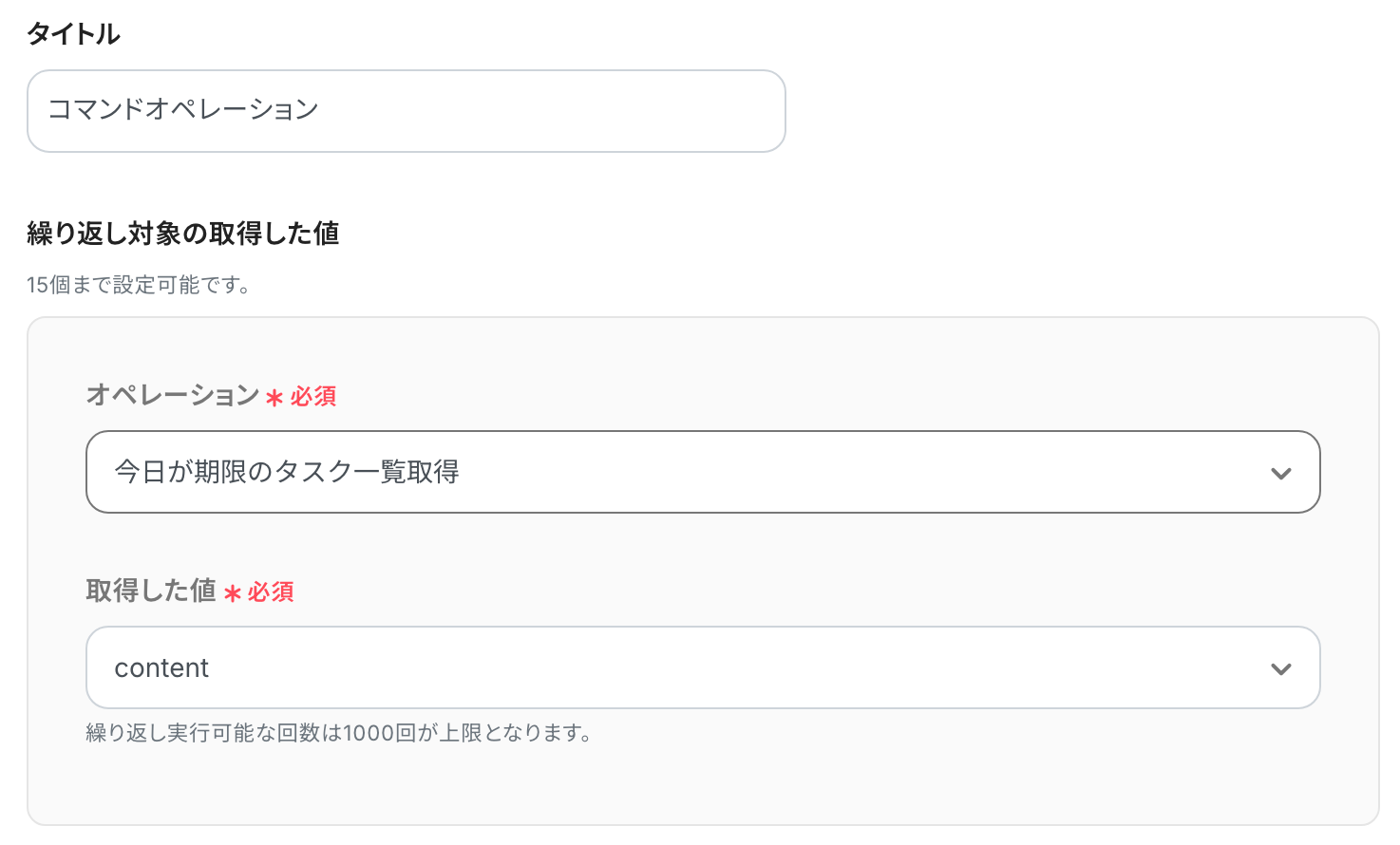Click the red 必須 badge beside 取得した値
1400x845 pixels.
pyautogui.click(x=271, y=592)
